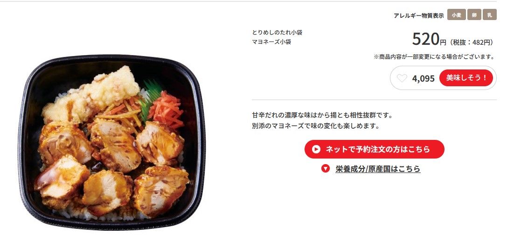Open ネットで予約注文の方はこちら reservation button
Screen dimensions: 507x242
[375, 149]
